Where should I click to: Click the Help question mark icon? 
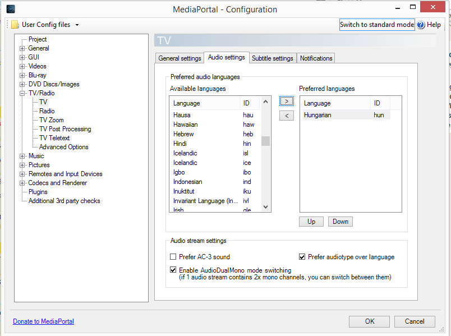(x=421, y=25)
